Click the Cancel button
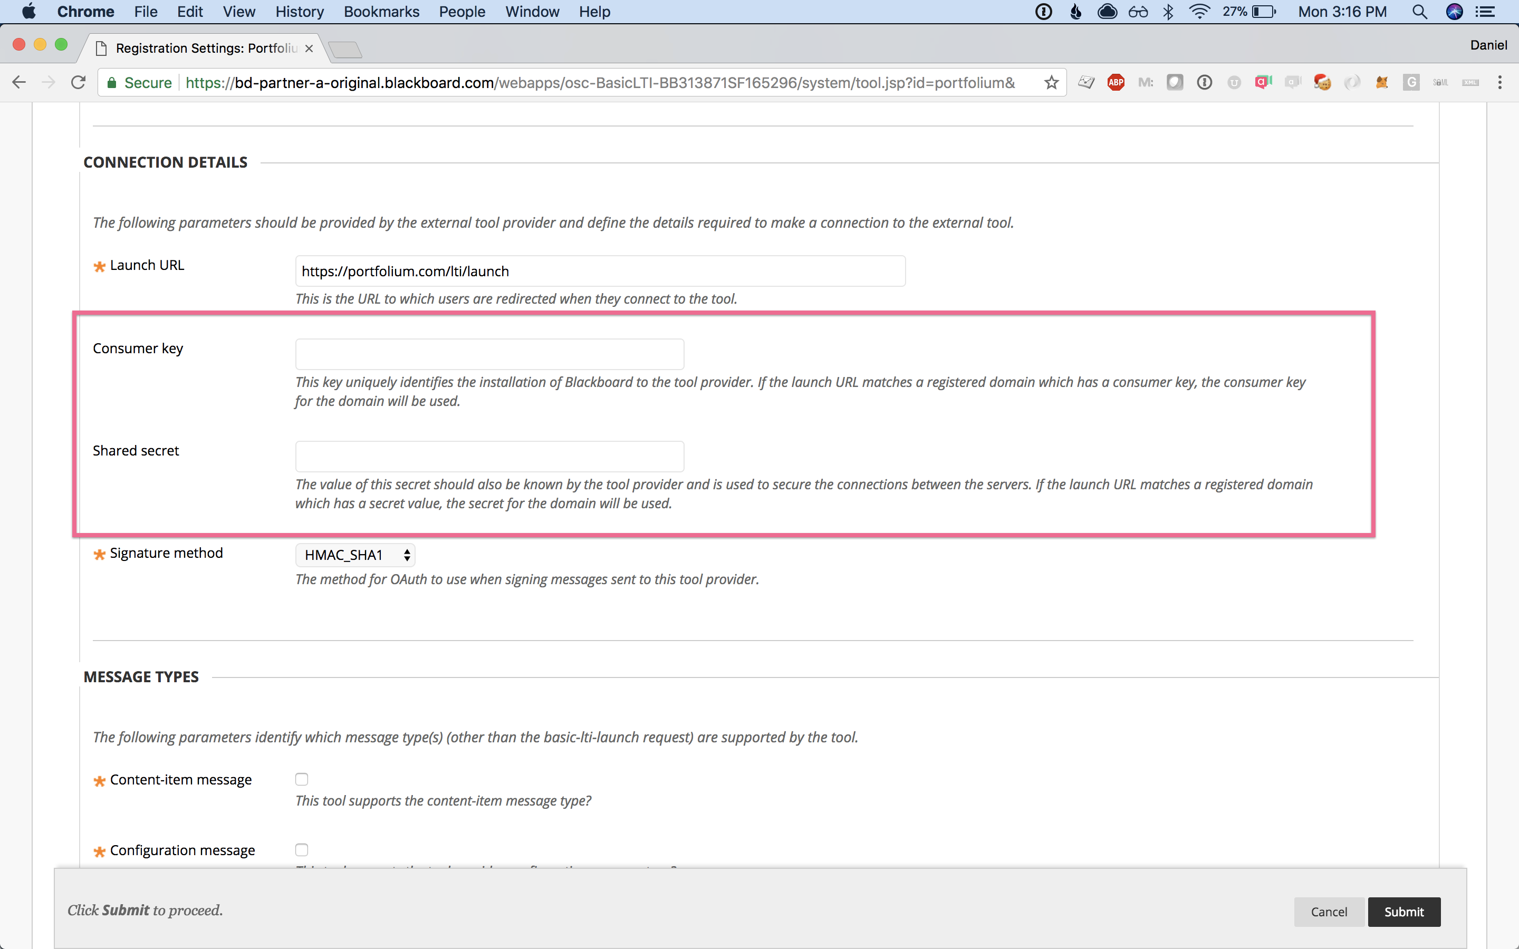 click(1328, 912)
